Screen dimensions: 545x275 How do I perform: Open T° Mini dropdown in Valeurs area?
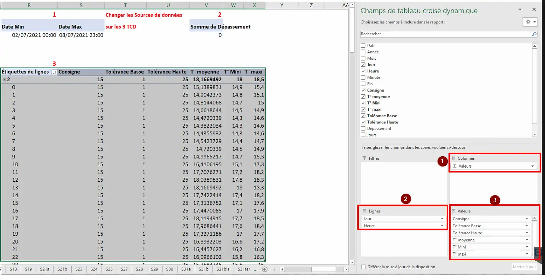(x=527, y=247)
